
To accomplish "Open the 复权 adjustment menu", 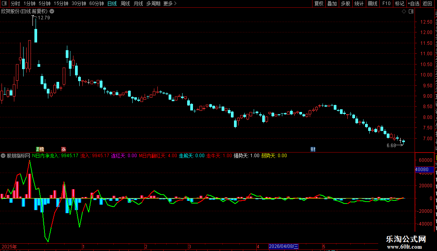I will pos(319,3).
